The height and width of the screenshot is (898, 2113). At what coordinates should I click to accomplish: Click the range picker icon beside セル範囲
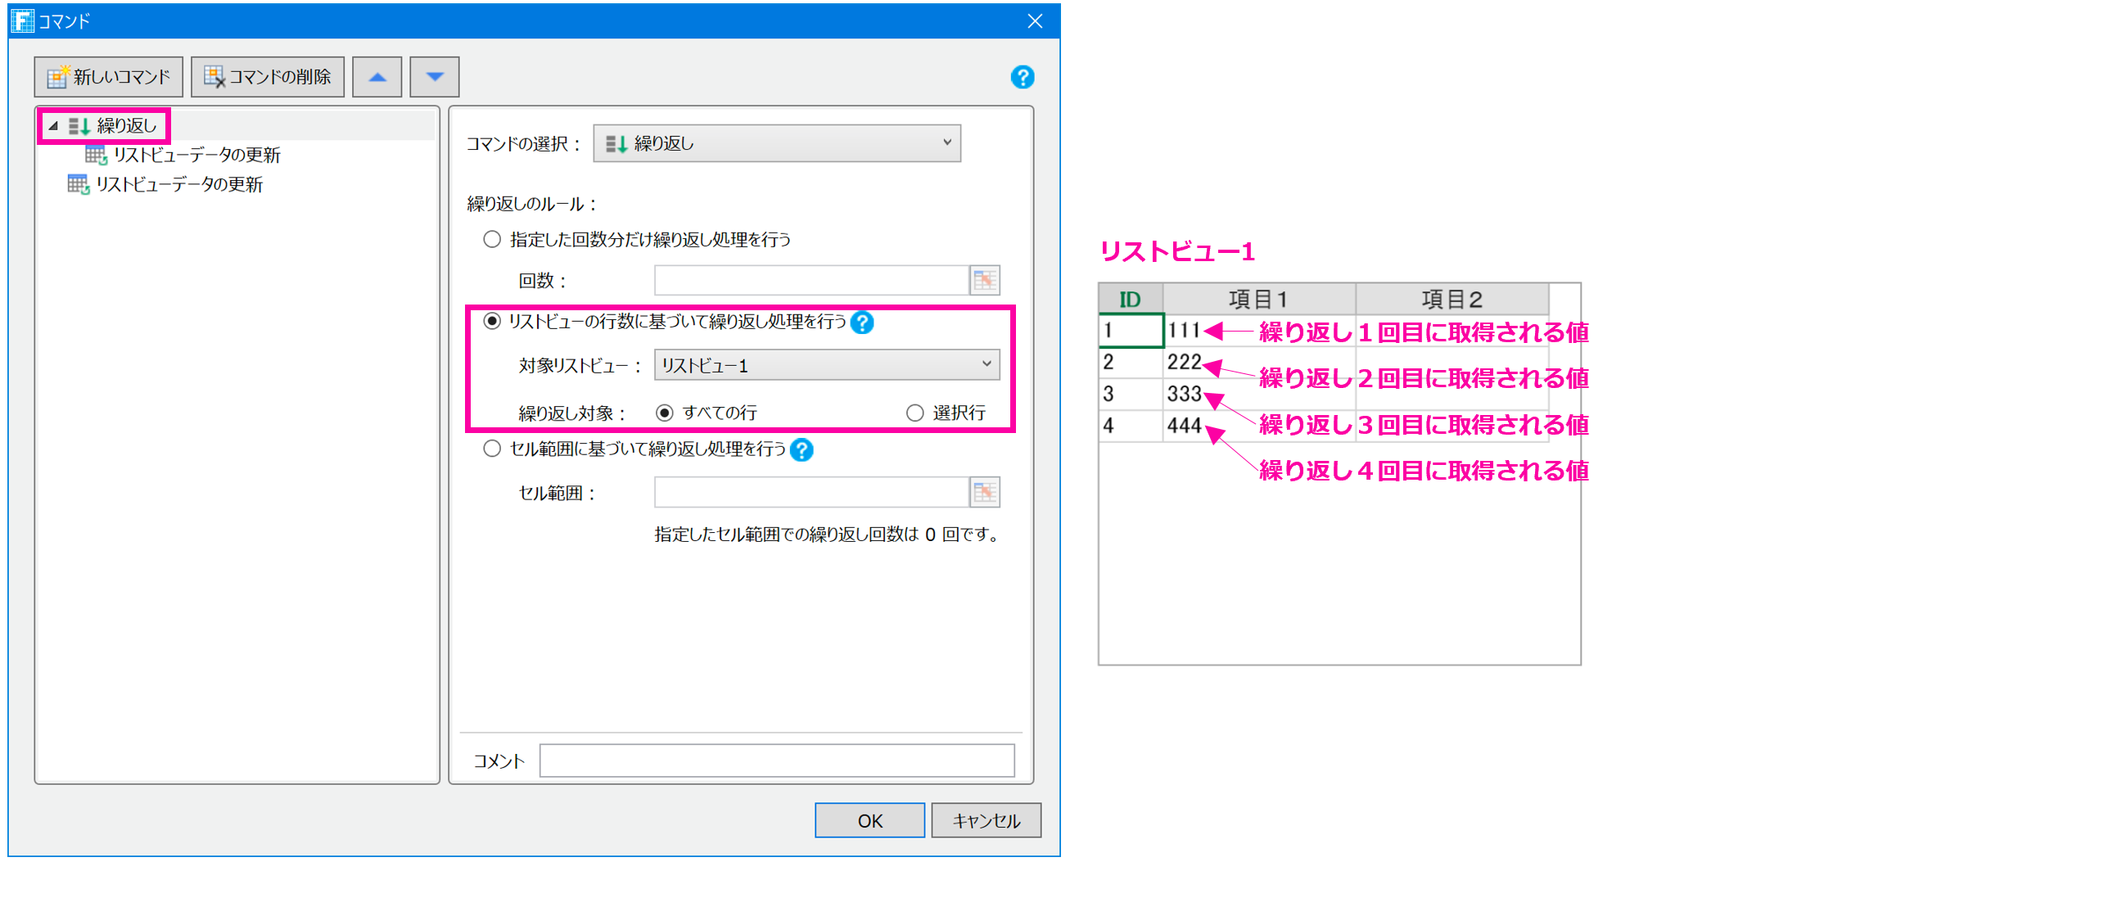click(x=984, y=492)
